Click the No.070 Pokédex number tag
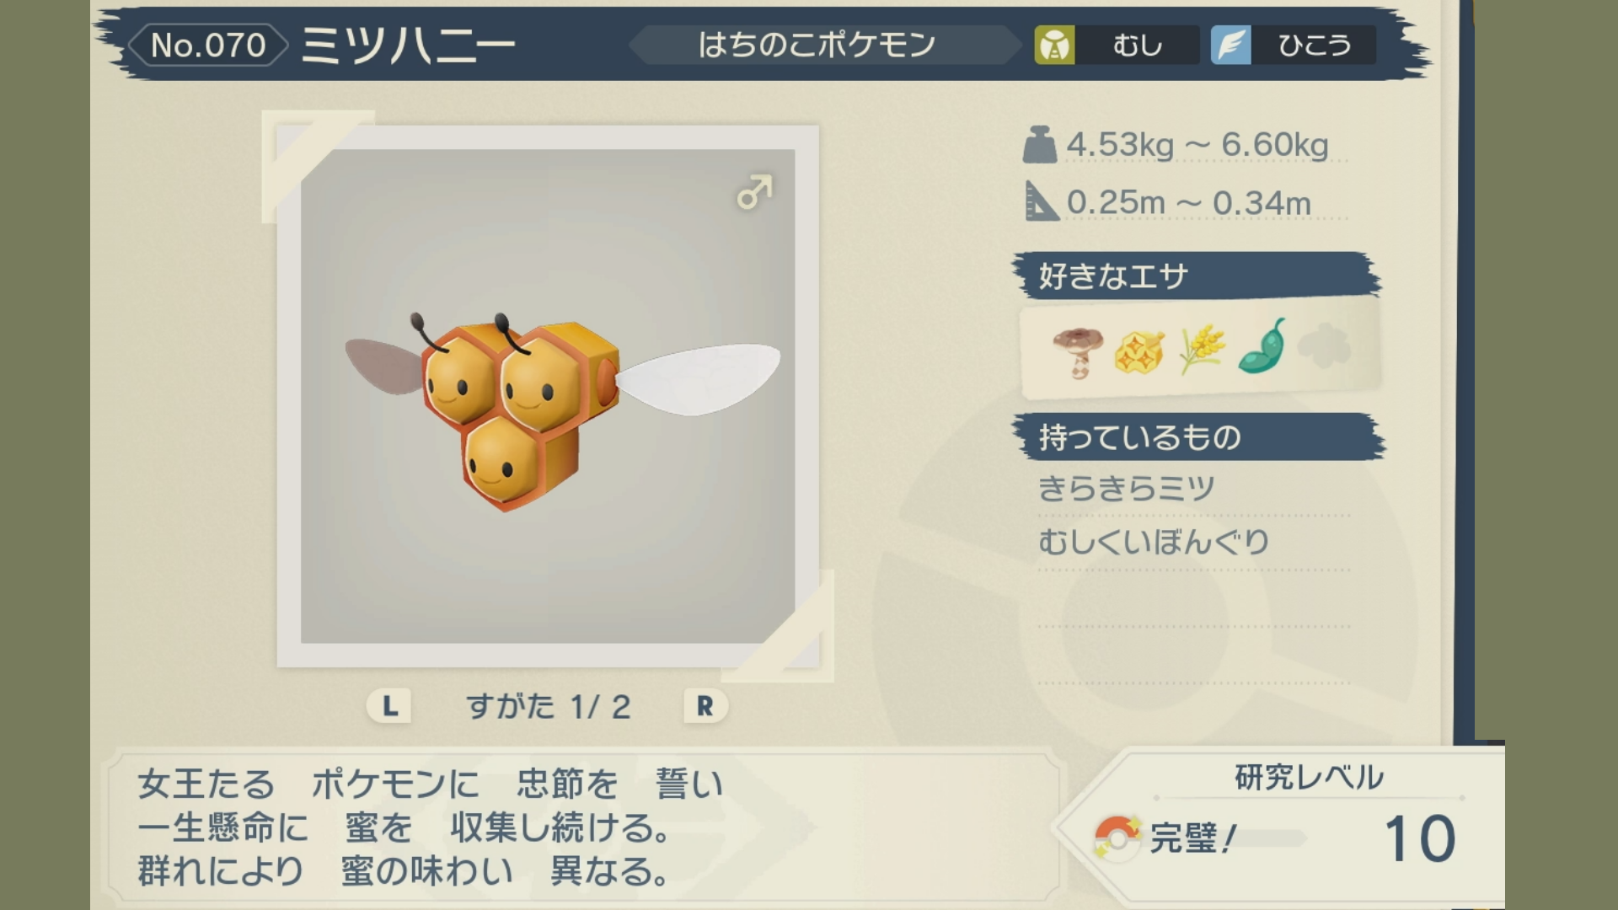Viewport: 1618px width, 910px height. (208, 45)
